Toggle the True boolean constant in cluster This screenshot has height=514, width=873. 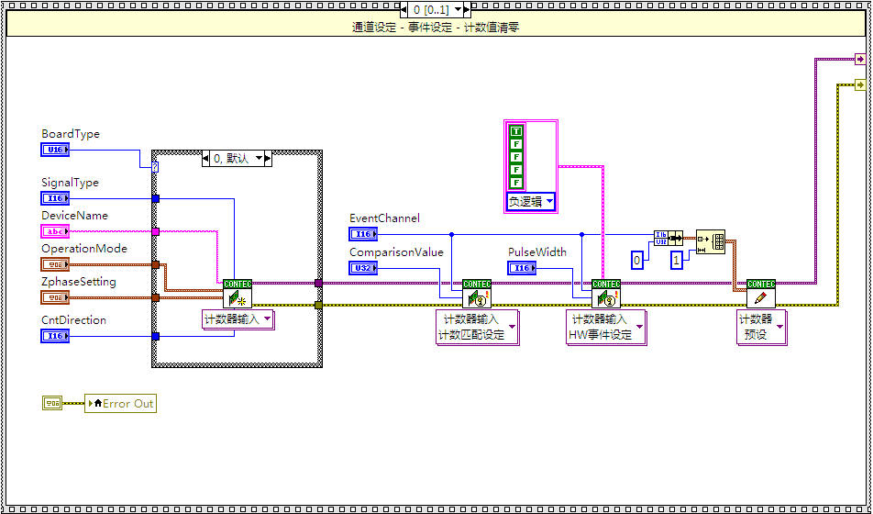[515, 132]
